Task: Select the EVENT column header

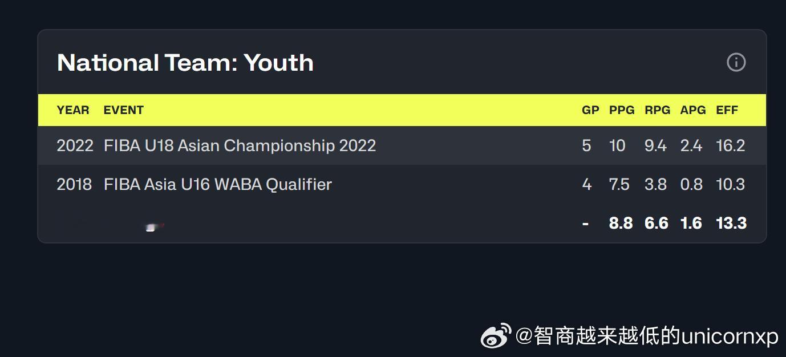Action: tap(123, 110)
